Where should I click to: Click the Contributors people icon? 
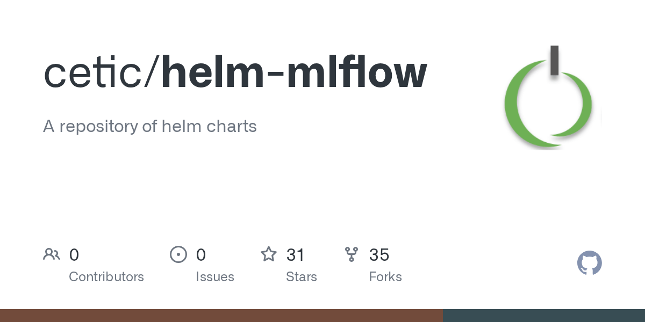tap(52, 254)
